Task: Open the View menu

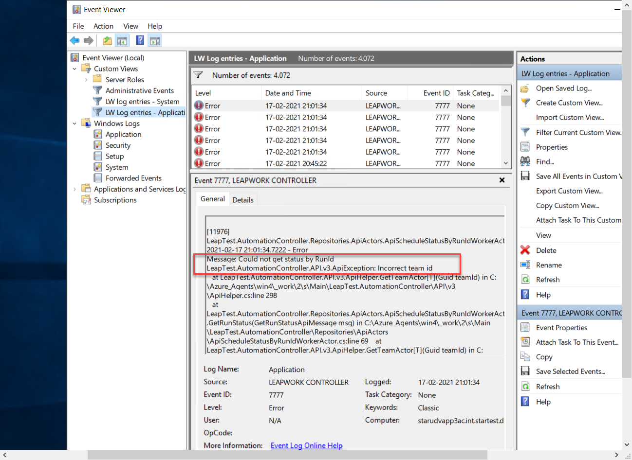Action: point(130,26)
